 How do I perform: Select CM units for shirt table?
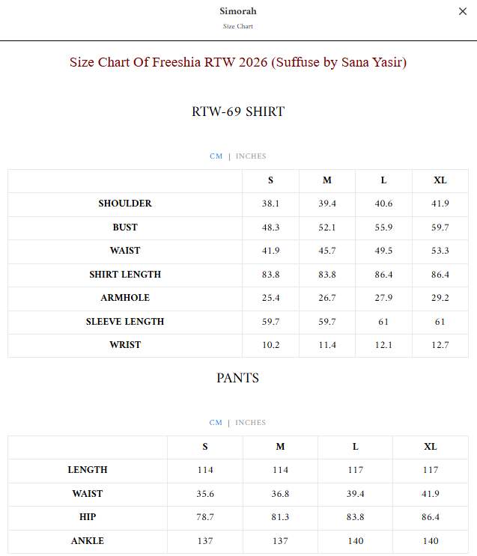coord(216,156)
